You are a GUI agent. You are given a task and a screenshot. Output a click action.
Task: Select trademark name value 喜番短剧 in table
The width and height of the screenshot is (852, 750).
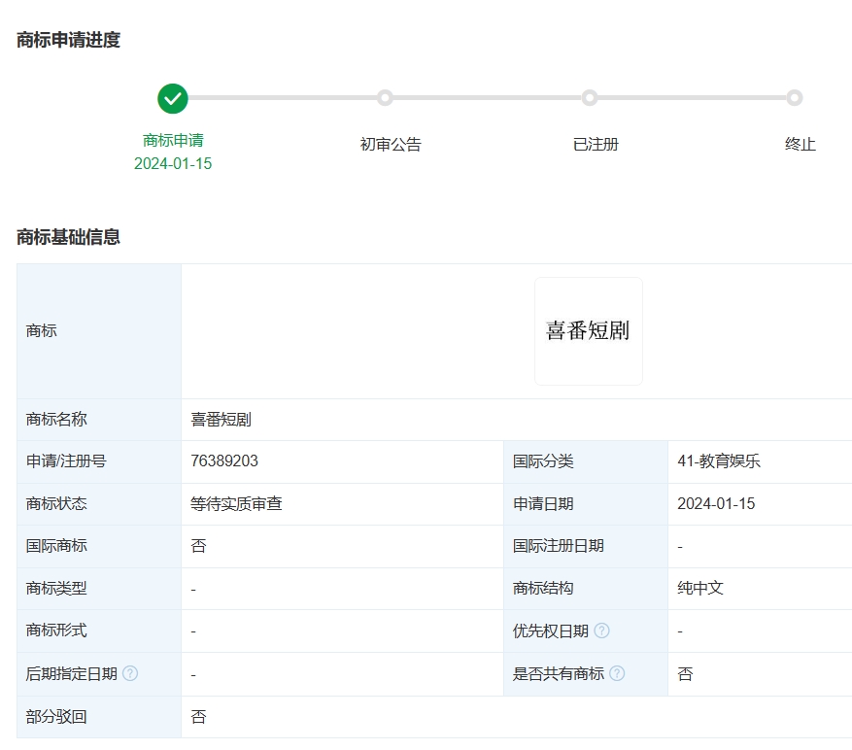[x=221, y=420]
